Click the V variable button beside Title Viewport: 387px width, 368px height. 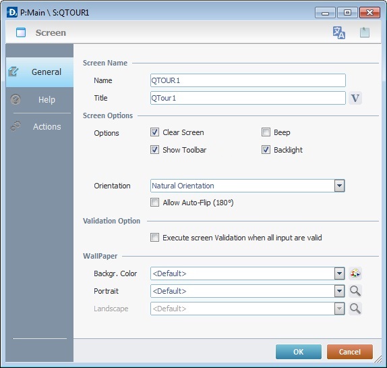pos(355,98)
